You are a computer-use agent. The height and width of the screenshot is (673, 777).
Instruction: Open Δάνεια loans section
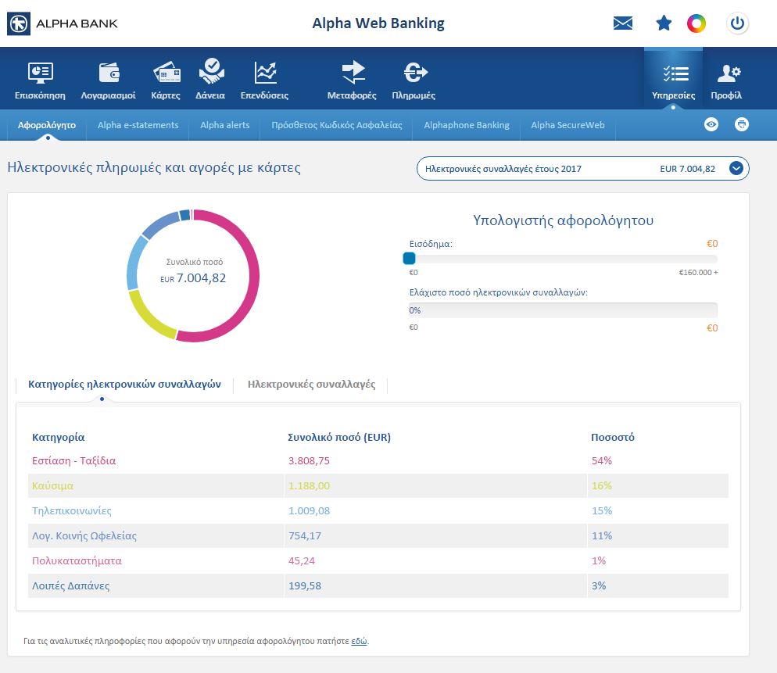(210, 79)
